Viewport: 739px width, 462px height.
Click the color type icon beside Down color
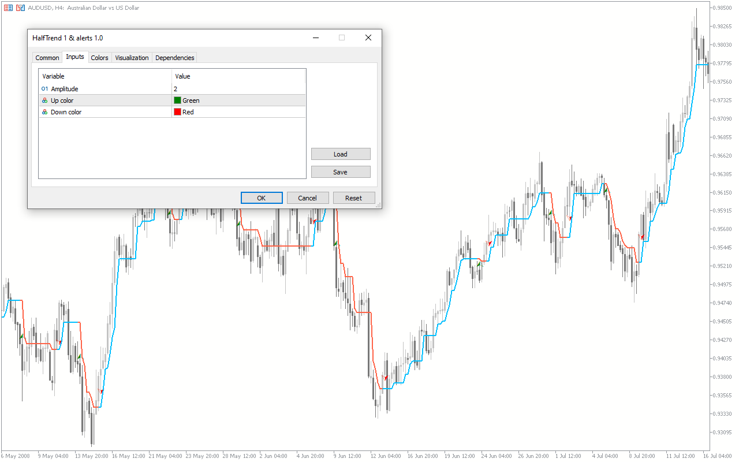point(45,112)
